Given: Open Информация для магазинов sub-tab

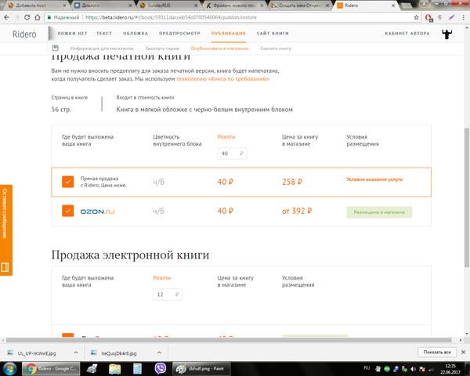Looking at the screenshot, I should tap(102, 49).
